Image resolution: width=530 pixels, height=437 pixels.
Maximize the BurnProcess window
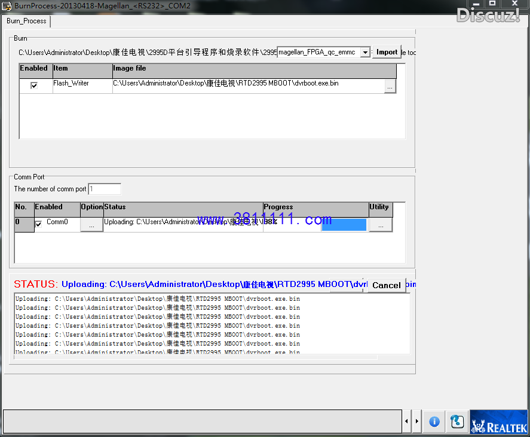point(492,4)
